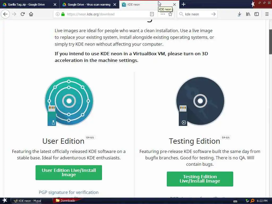Image resolution: width=272 pixels, height=204 pixels.
Task: Click the User Edition heading
Action: point(63,141)
